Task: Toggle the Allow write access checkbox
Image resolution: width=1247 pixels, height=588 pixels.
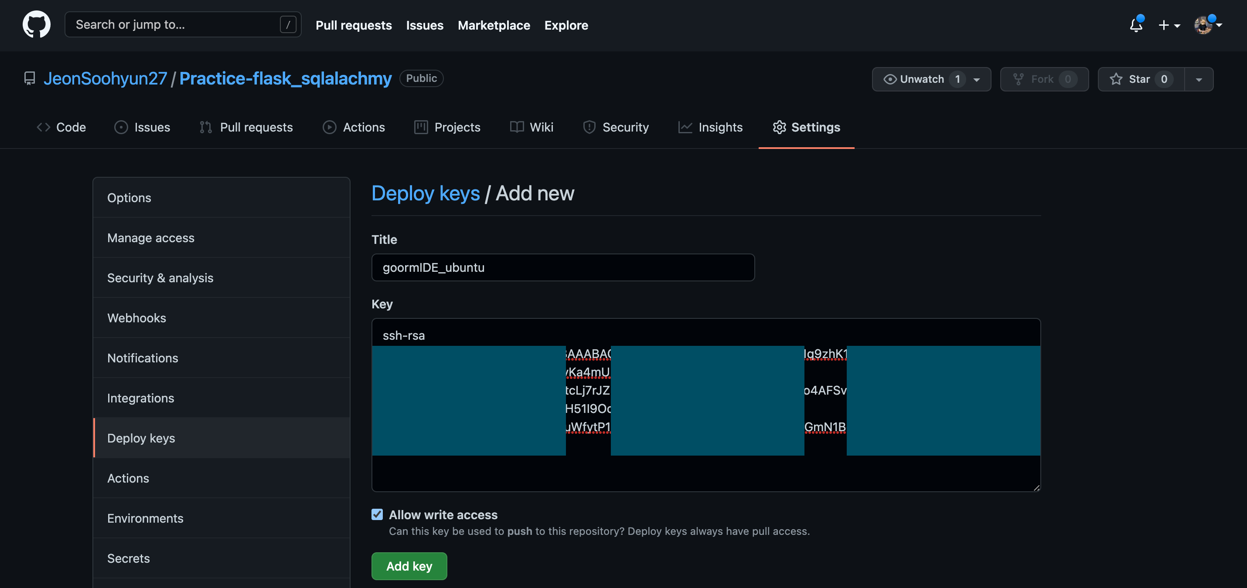Action: (377, 514)
